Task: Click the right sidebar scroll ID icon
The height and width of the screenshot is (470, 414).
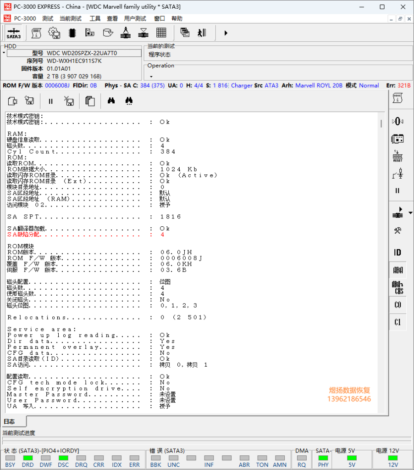Action: pos(397,98)
